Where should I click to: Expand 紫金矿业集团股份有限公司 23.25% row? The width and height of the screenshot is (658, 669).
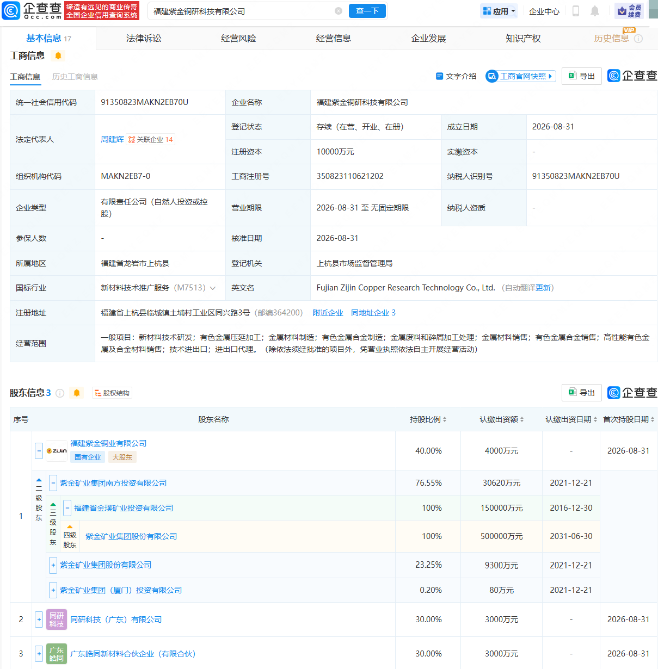tap(53, 565)
